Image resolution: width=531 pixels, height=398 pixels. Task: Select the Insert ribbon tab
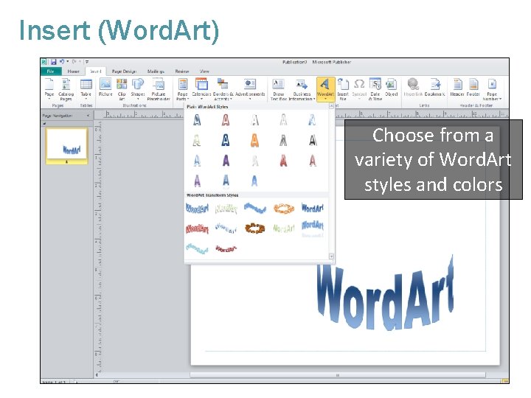pyautogui.click(x=95, y=71)
